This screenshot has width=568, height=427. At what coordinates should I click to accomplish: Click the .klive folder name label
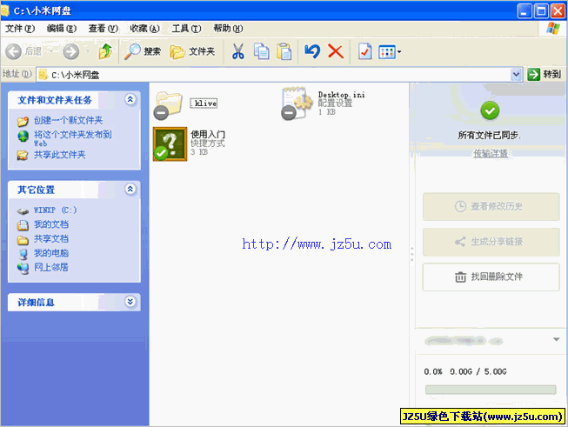pos(204,103)
